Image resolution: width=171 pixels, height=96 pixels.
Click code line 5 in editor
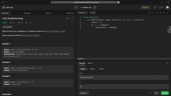pyautogui.click(x=106, y=27)
